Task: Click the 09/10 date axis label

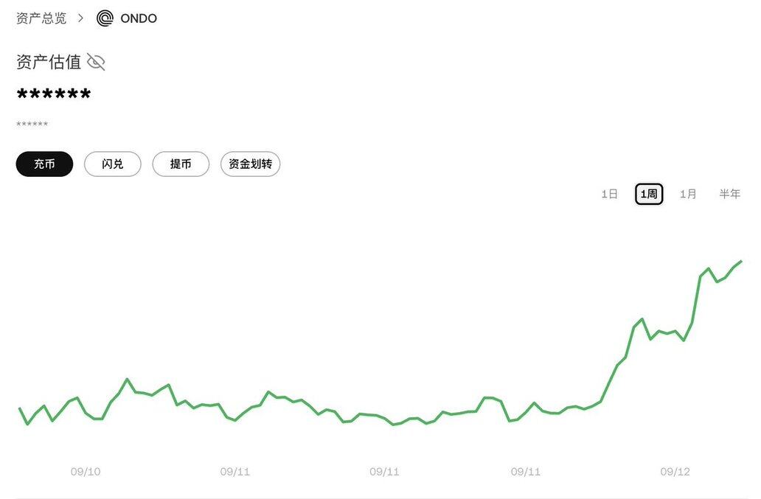Action: tap(86, 472)
